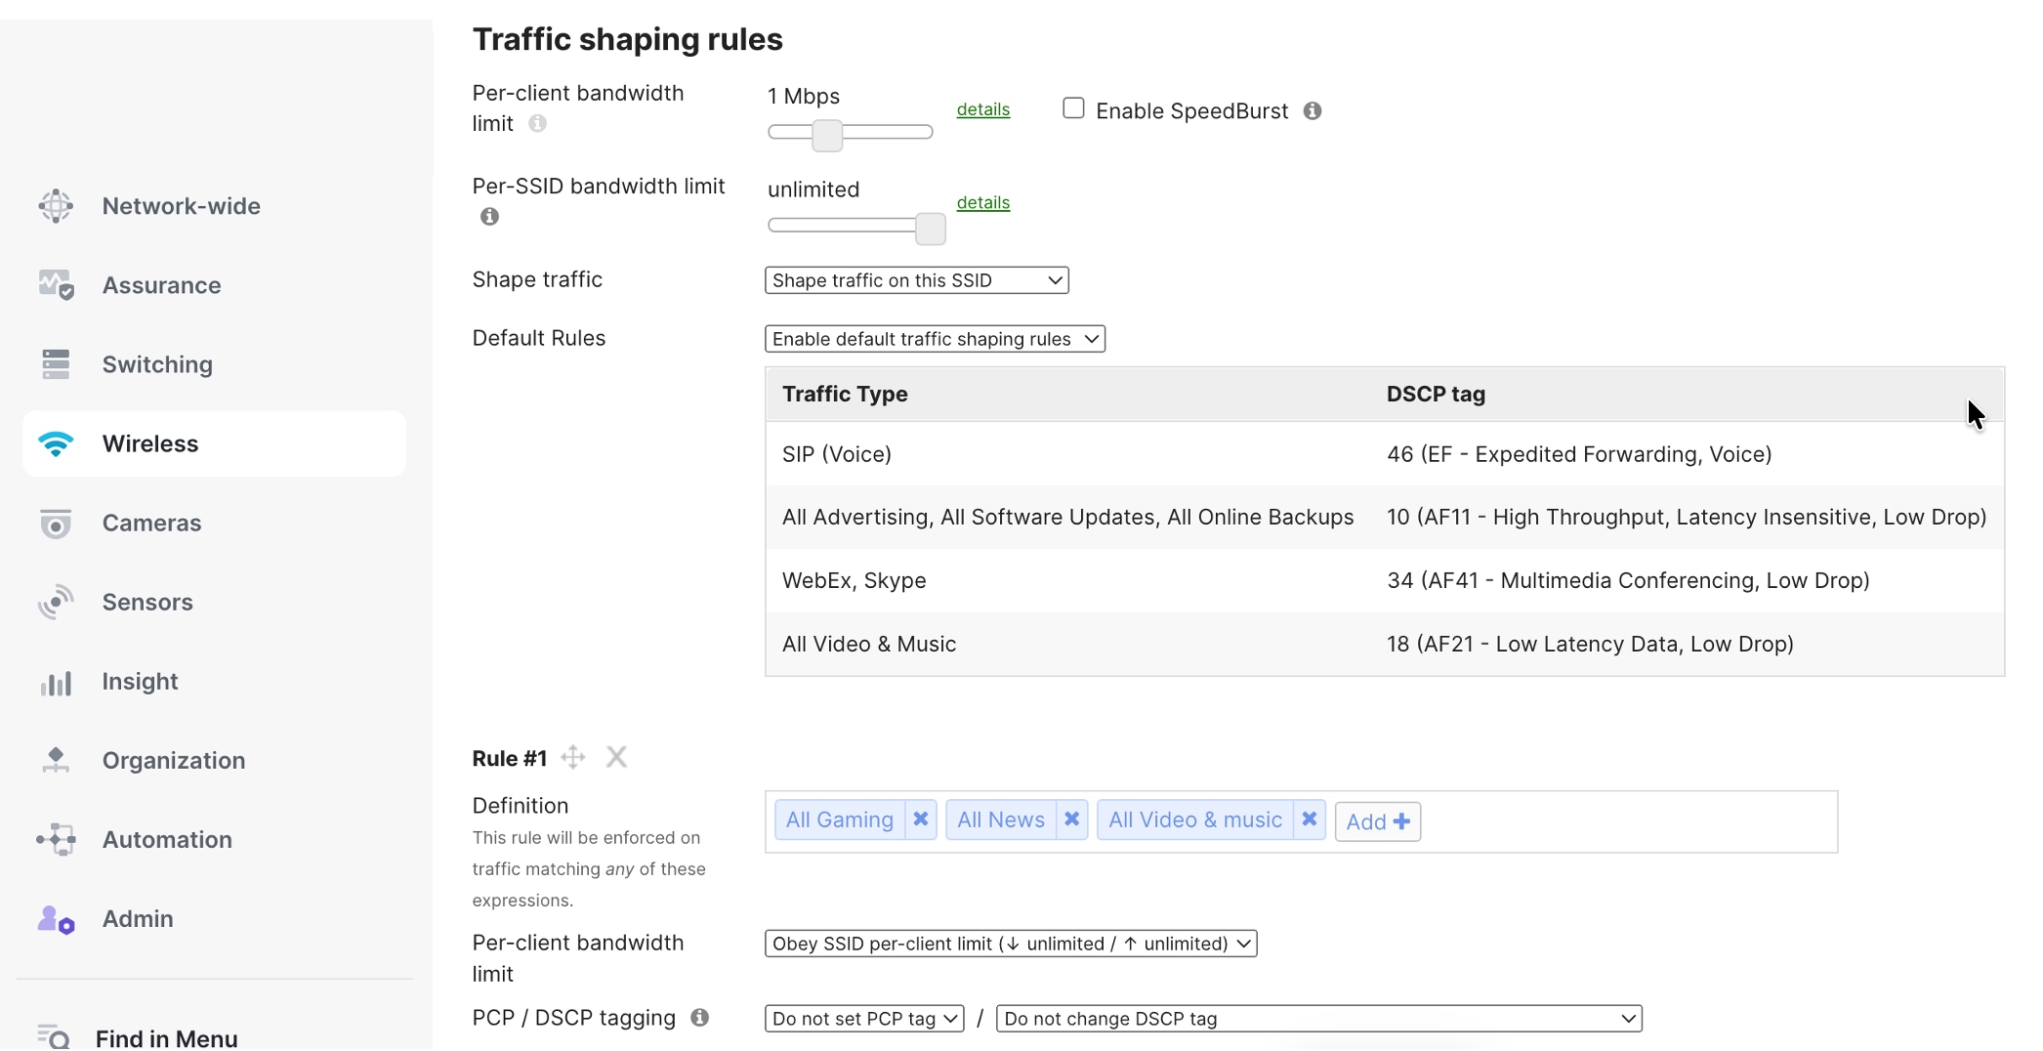Click the Network-wide globe icon
Screen dimensions: 2043x1051
56,206
